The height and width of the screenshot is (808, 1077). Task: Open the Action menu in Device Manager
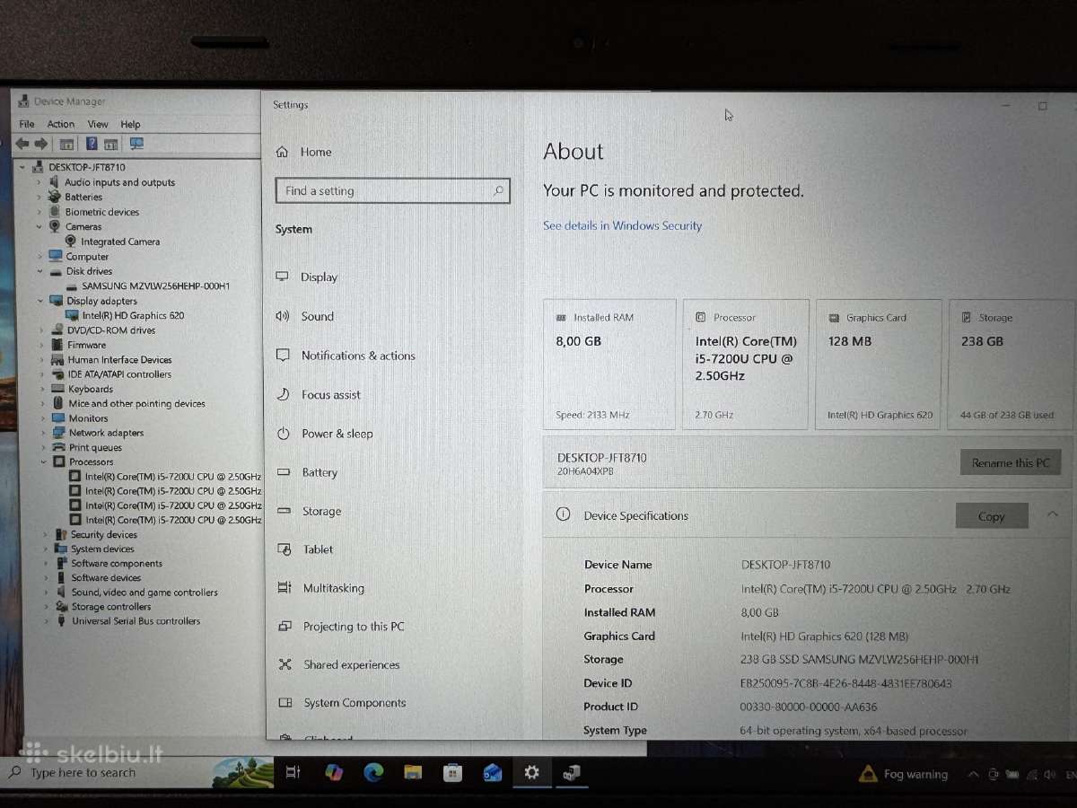click(x=61, y=124)
